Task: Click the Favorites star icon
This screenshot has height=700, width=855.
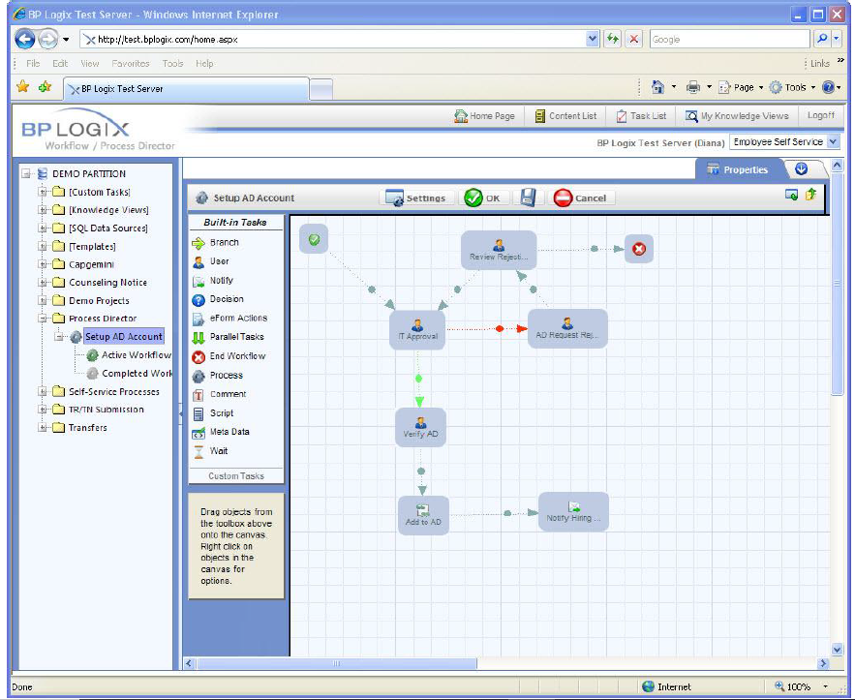Action: click(x=23, y=87)
